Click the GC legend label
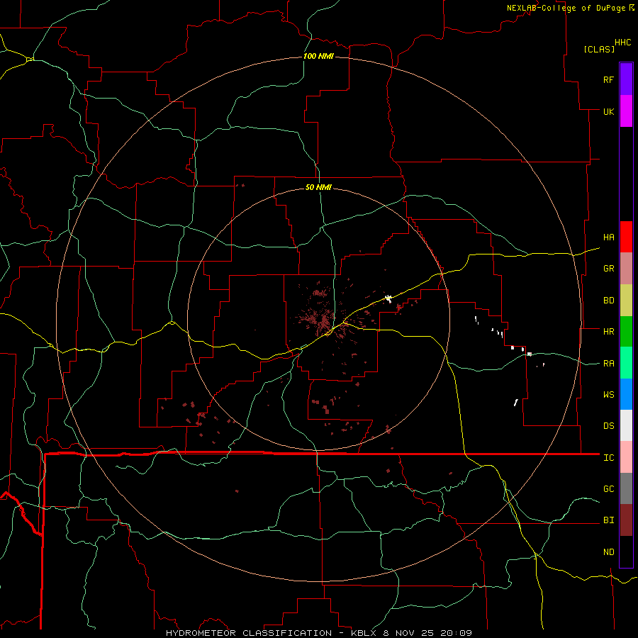The width and height of the screenshot is (638, 638). tap(608, 489)
